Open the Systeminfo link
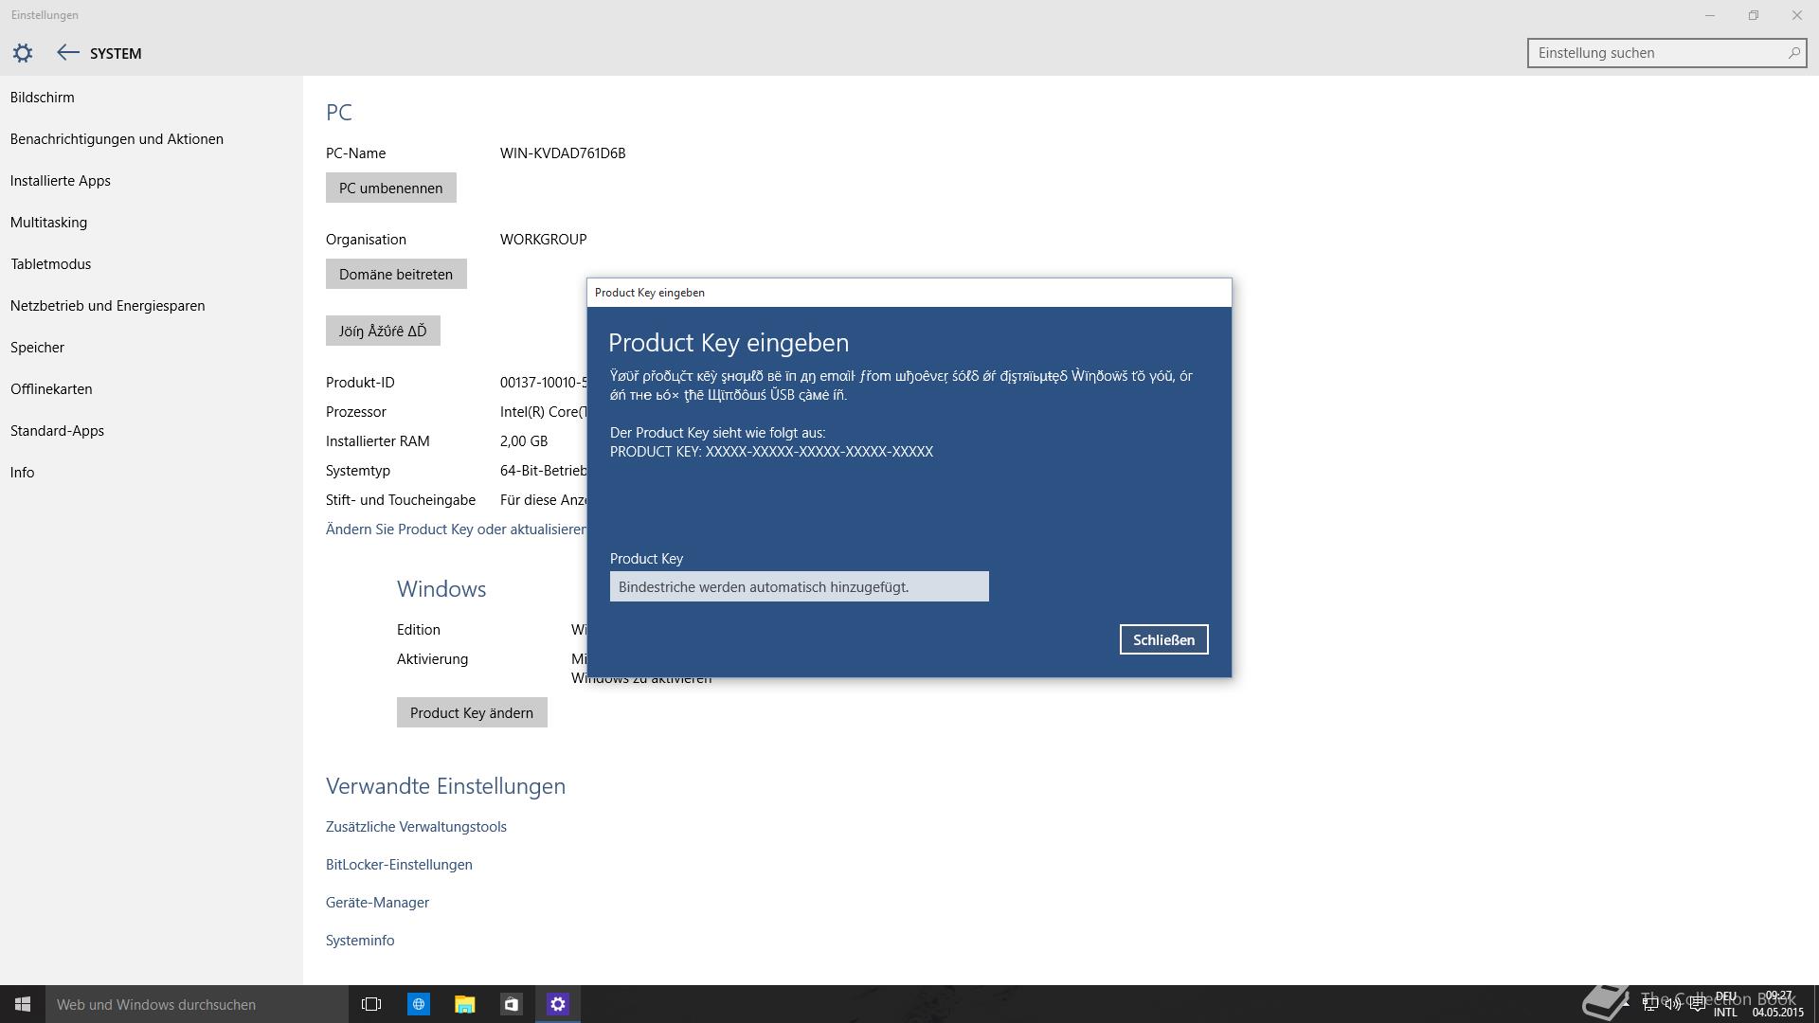This screenshot has height=1023, width=1819. [x=360, y=941]
